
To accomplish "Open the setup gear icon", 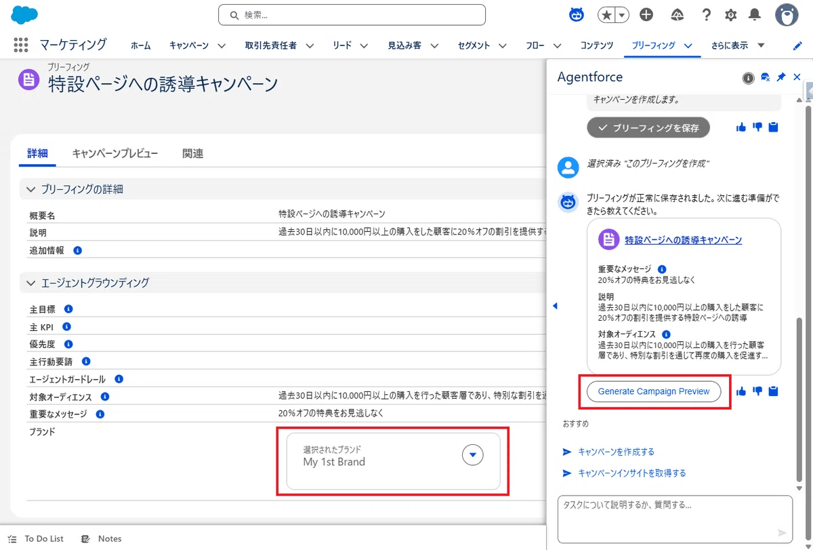I will (x=730, y=15).
